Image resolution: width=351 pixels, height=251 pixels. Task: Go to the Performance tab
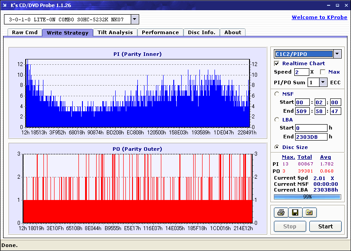[160, 32]
